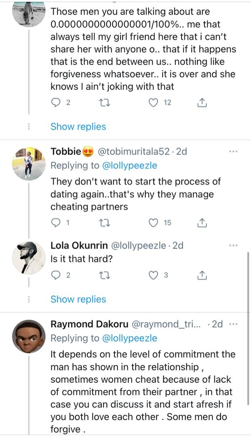Open @lollypeezle mention in Tobbie's reply
The width and height of the screenshot is (251, 437).
pos(131,165)
